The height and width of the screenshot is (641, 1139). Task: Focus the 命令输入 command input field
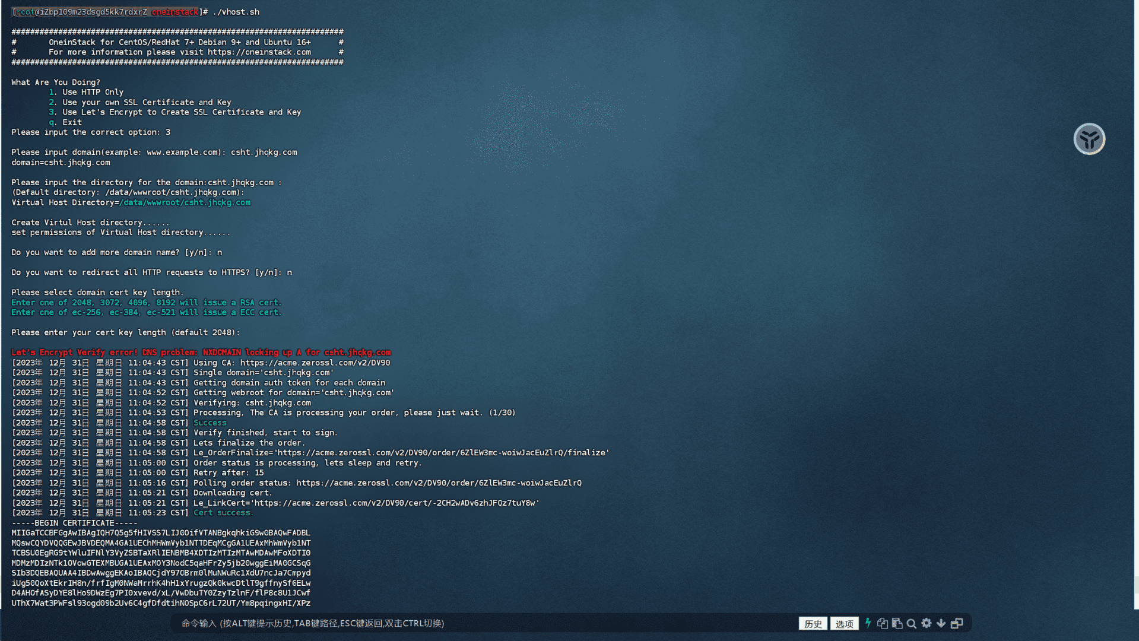(475, 623)
